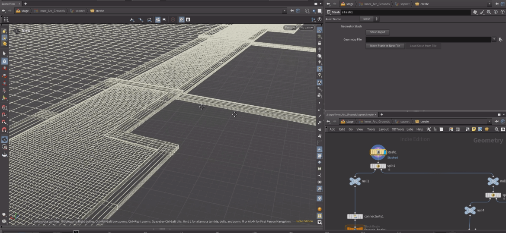506x233 pixels.
Task: Select the connectivity1 node
Action: point(355,216)
